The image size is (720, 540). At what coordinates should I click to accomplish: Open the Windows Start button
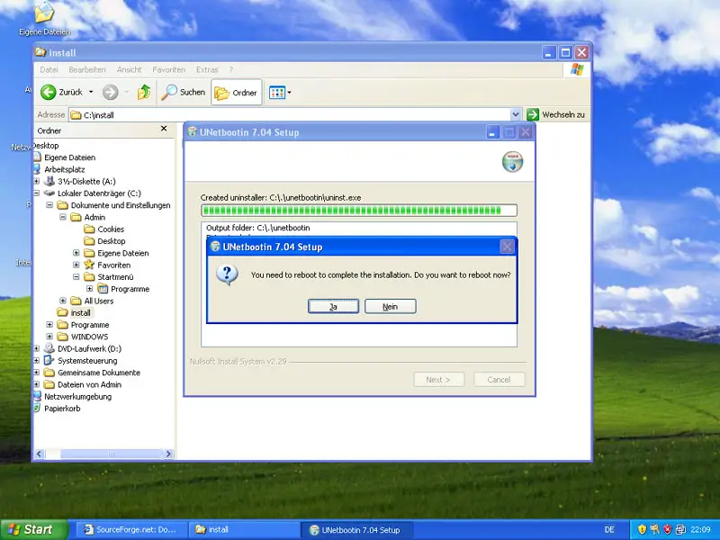tap(33, 529)
